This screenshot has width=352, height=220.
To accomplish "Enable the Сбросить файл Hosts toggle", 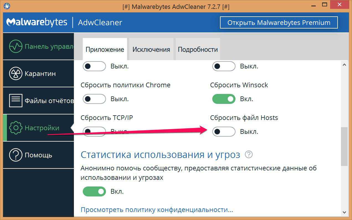I will (224, 132).
